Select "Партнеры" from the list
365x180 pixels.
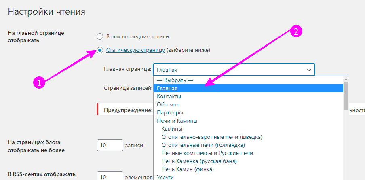click(170, 112)
